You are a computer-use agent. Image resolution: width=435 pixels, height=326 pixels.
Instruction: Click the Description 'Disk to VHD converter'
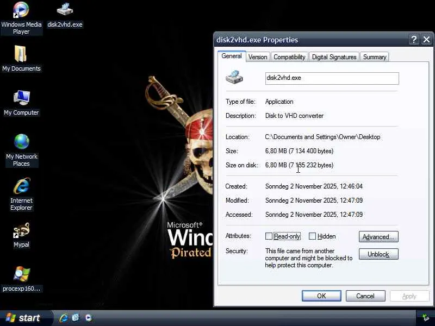(x=294, y=116)
